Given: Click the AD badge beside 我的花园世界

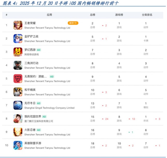Looking at the screenshot, I should (44, 117).
